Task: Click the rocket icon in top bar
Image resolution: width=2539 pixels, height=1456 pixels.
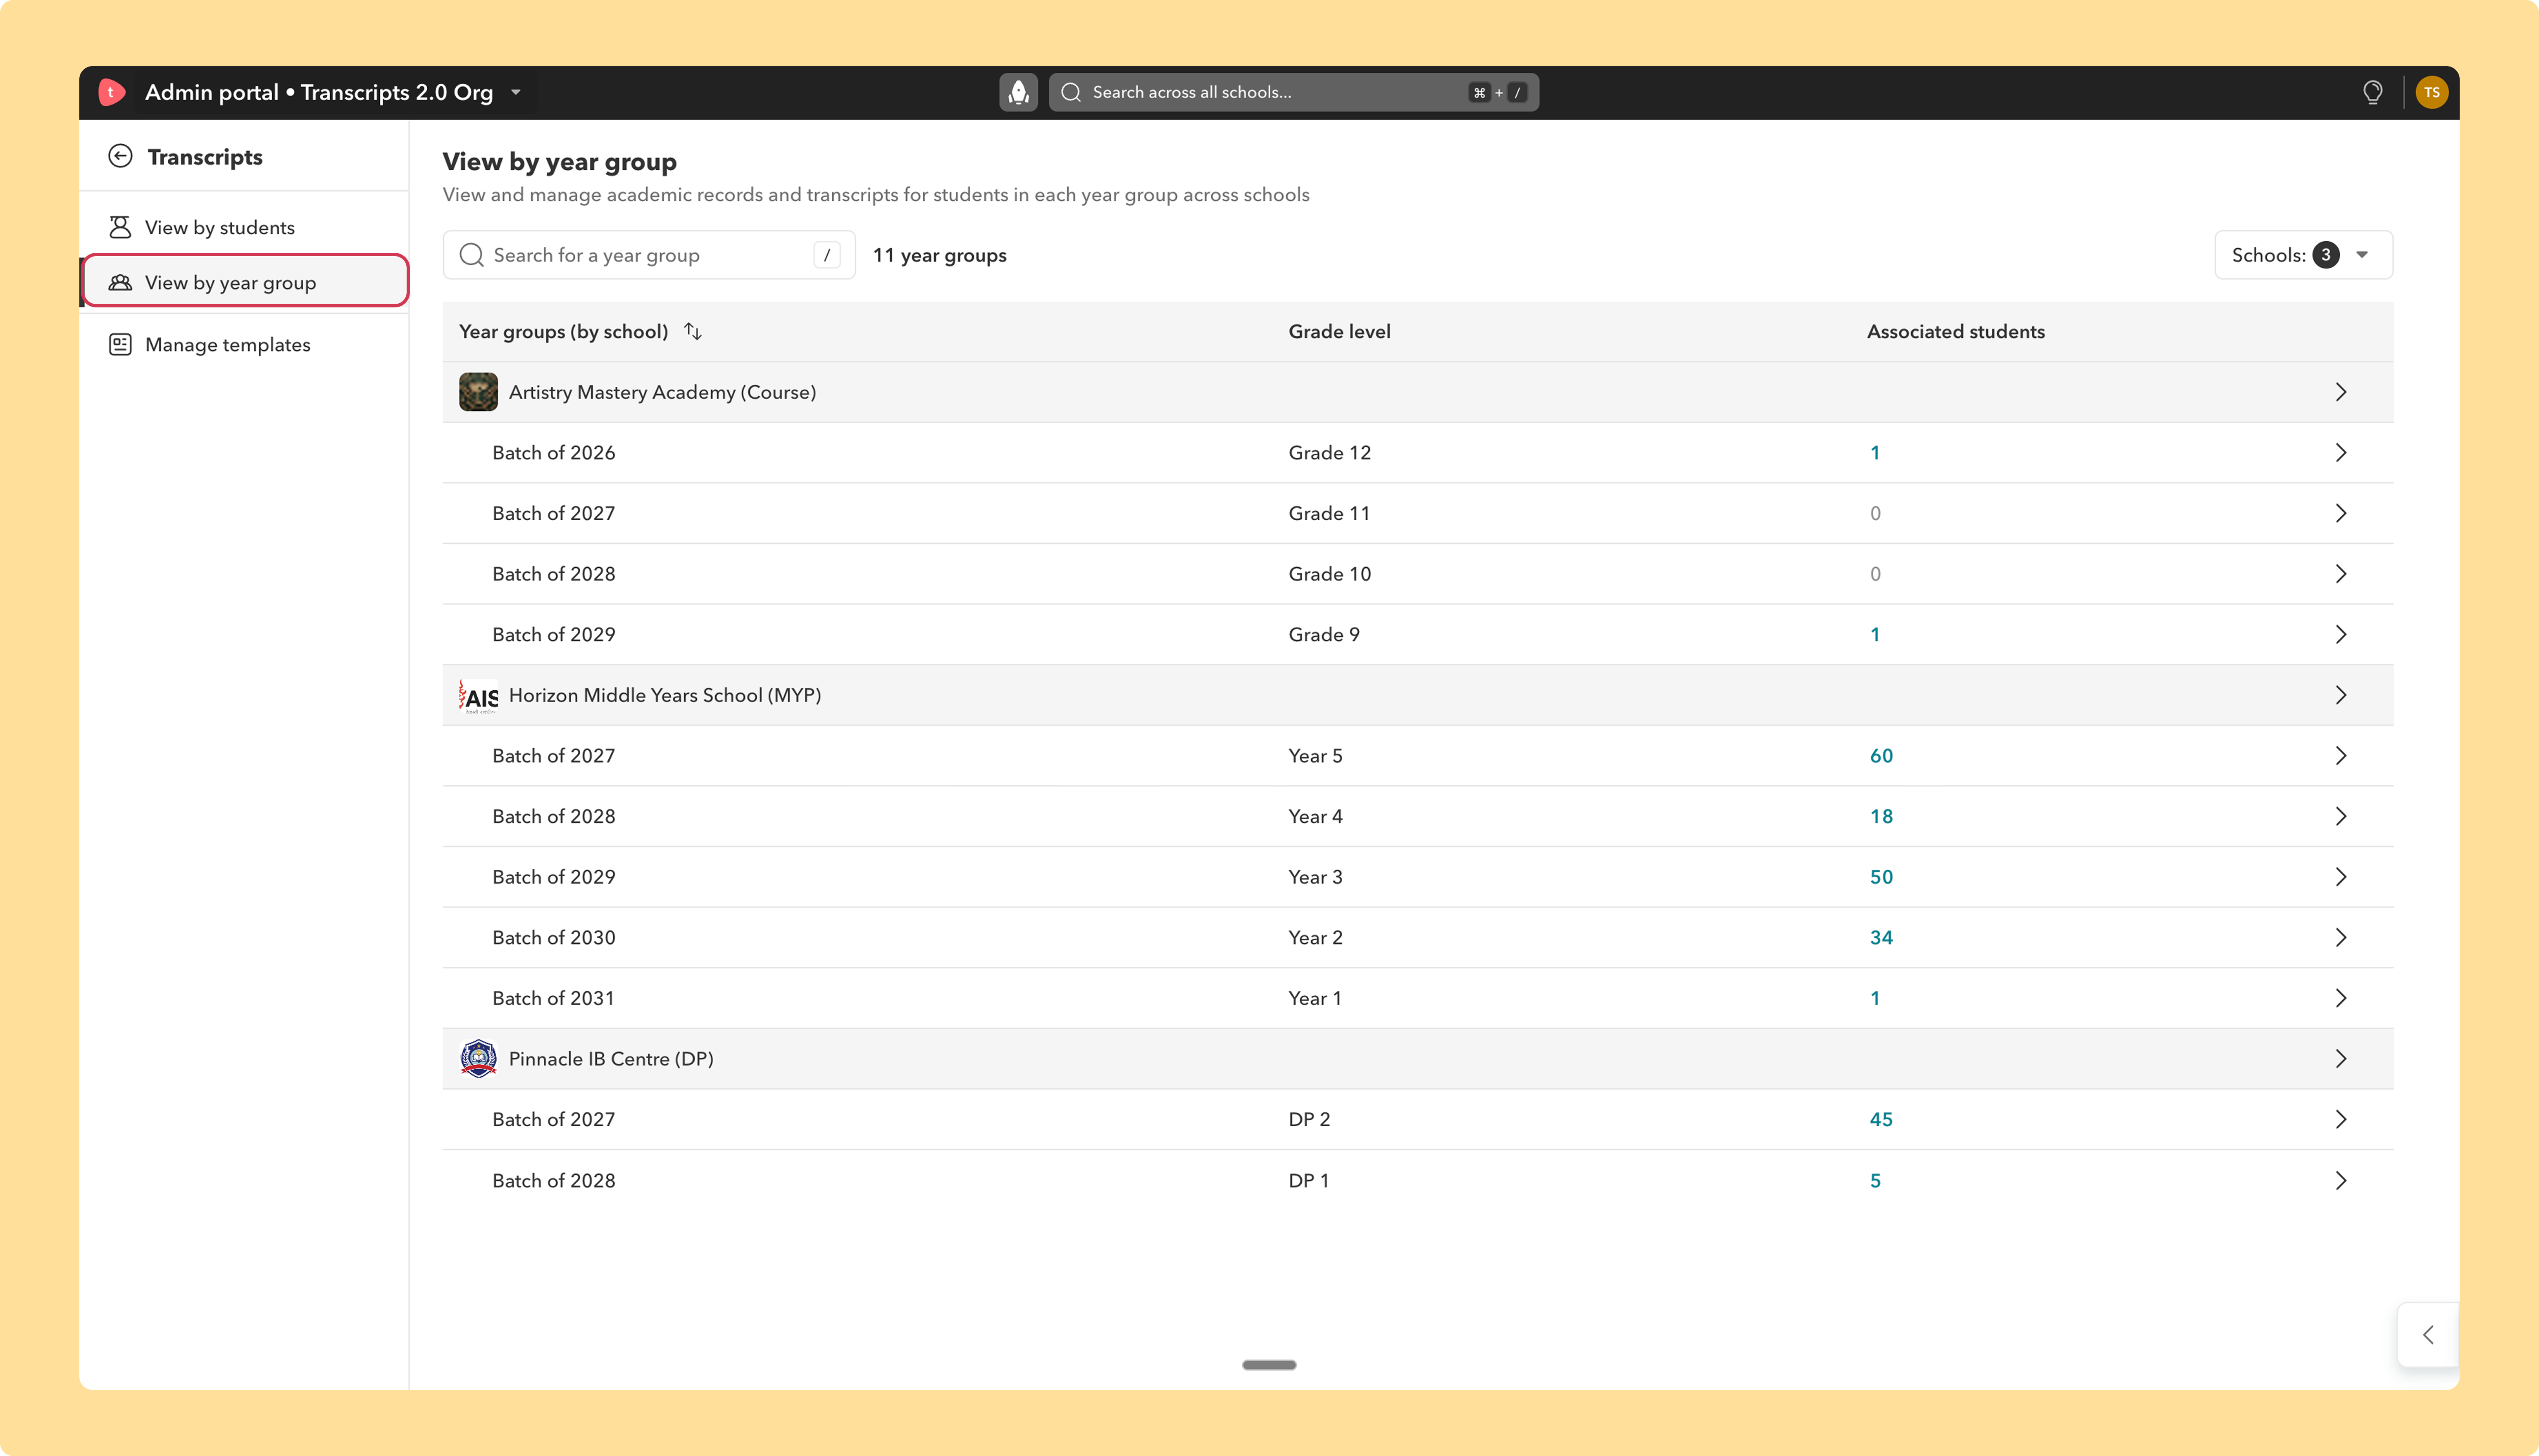Action: tap(1018, 92)
